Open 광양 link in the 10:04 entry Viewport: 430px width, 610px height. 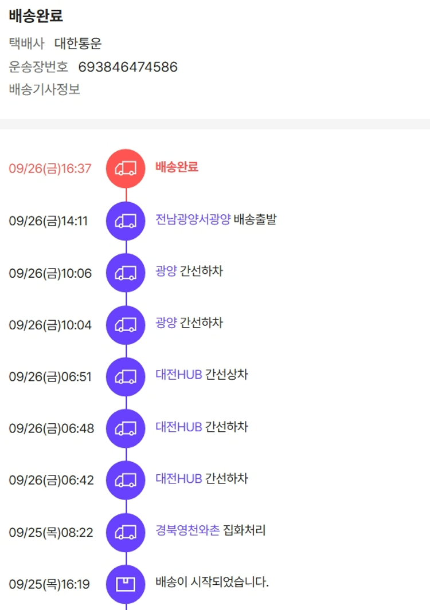[x=166, y=323]
